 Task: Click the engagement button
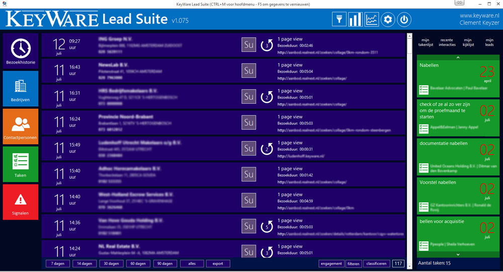tap(331, 263)
